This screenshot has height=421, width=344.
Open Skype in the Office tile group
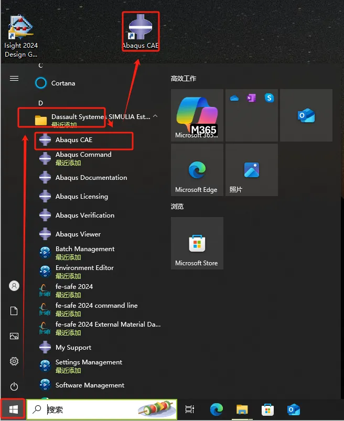pyautogui.click(x=269, y=98)
